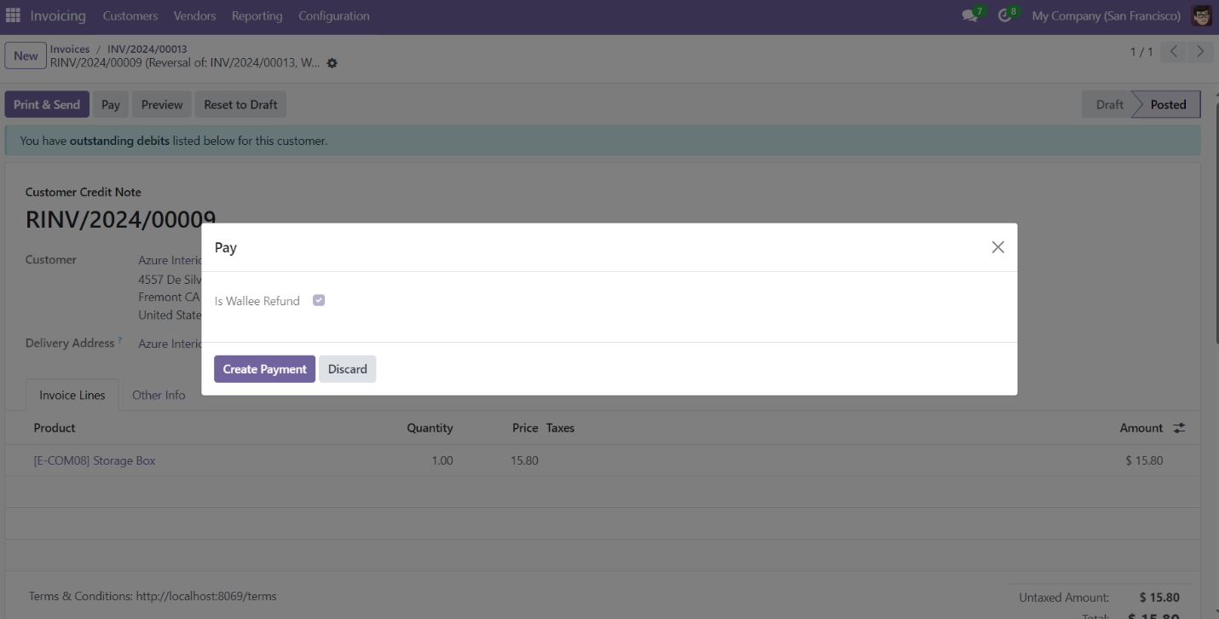Open the optional columns selector beside Amount
This screenshot has height=619, width=1219.
(x=1179, y=427)
